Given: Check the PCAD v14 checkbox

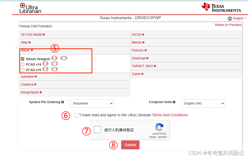Looking at the screenshot, I should [23, 65].
